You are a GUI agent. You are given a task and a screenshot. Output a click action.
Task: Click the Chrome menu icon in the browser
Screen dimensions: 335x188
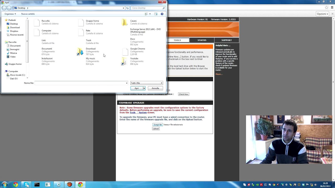[332, 8]
